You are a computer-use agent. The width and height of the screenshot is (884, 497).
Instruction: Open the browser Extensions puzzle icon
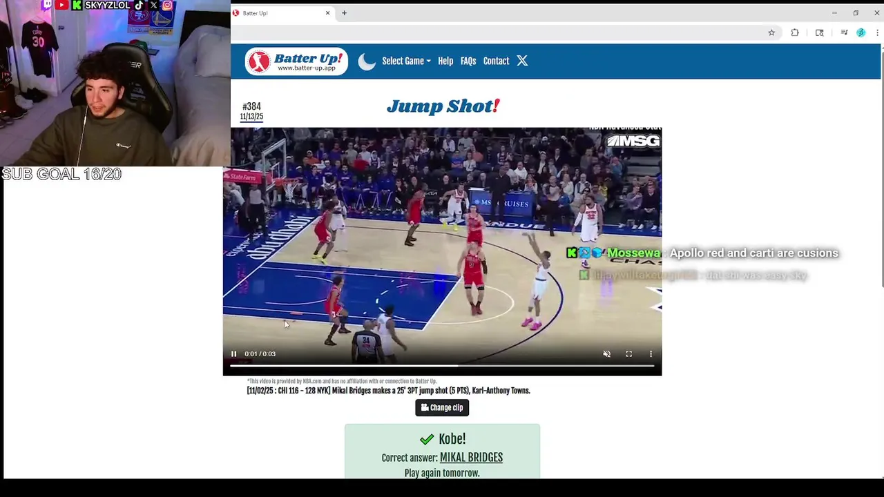coord(795,32)
